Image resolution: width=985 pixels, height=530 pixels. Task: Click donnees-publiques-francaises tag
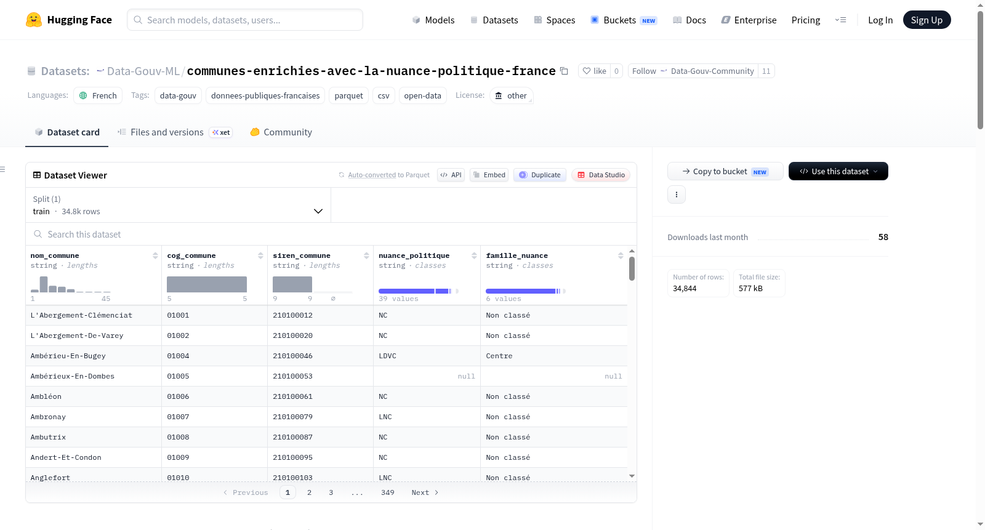(265, 95)
